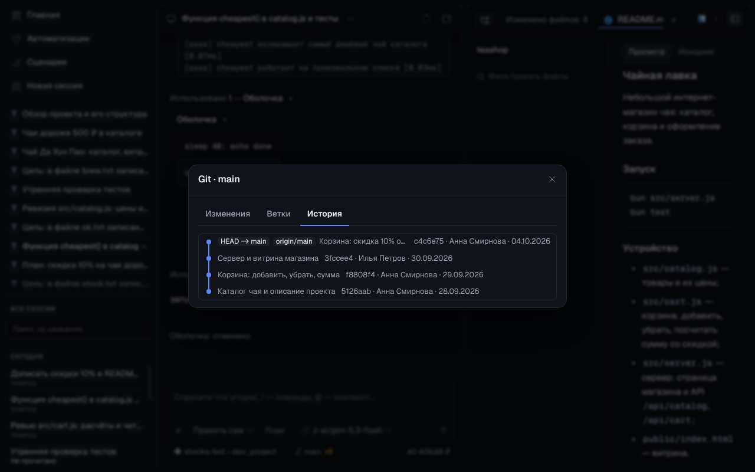Image resolution: width=755 pixels, height=472 pixels.
Task: Open the Ветки tab
Action: (x=278, y=214)
